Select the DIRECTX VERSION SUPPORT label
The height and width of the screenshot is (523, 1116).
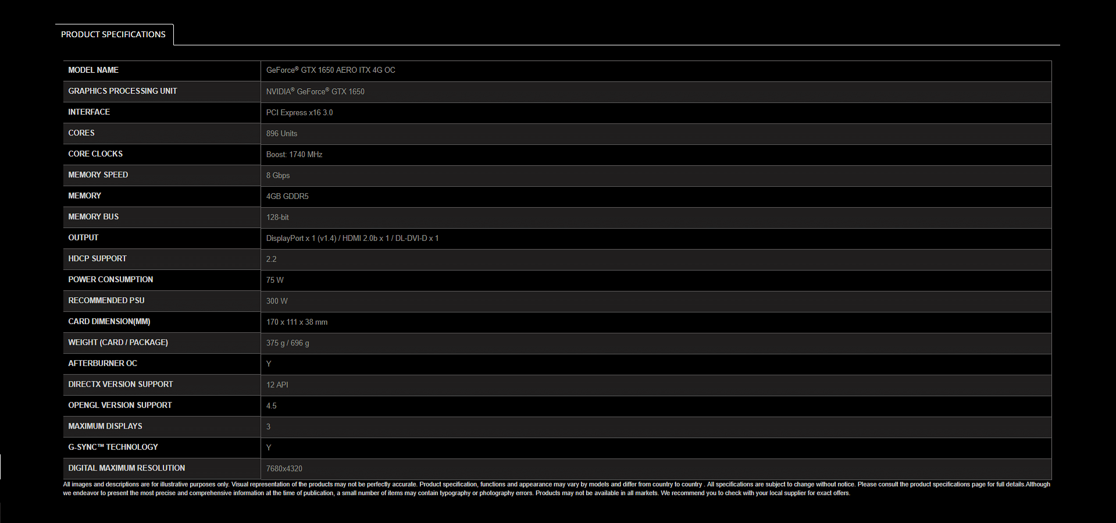pyautogui.click(x=120, y=384)
